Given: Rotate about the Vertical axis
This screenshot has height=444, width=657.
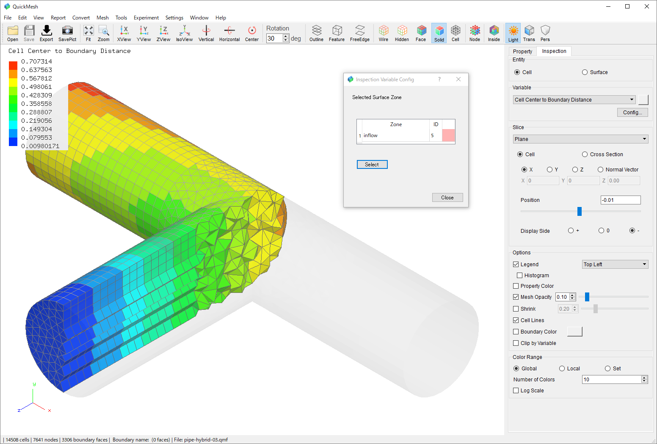Looking at the screenshot, I should (206, 33).
